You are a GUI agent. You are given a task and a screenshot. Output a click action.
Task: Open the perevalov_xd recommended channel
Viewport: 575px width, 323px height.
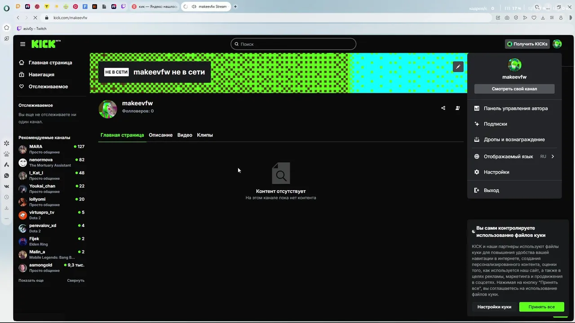point(51,228)
